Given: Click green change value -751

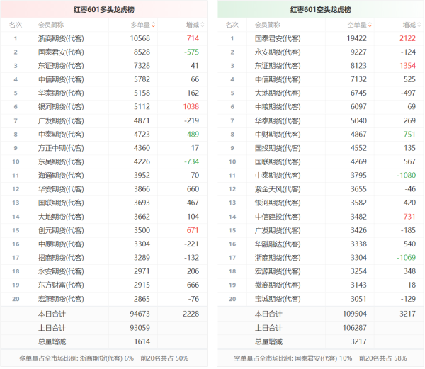Looking at the screenshot, I should coord(408,134).
